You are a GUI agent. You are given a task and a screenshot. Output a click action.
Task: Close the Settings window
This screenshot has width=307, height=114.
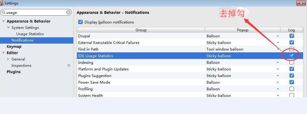pyautogui.click(x=301, y=3)
